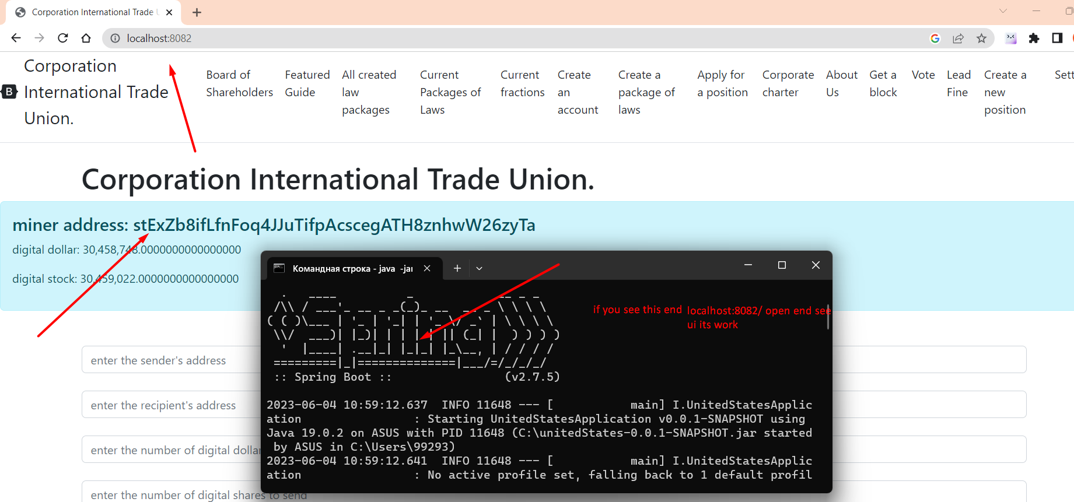Click the Google icon in address bar

point(935,38)
